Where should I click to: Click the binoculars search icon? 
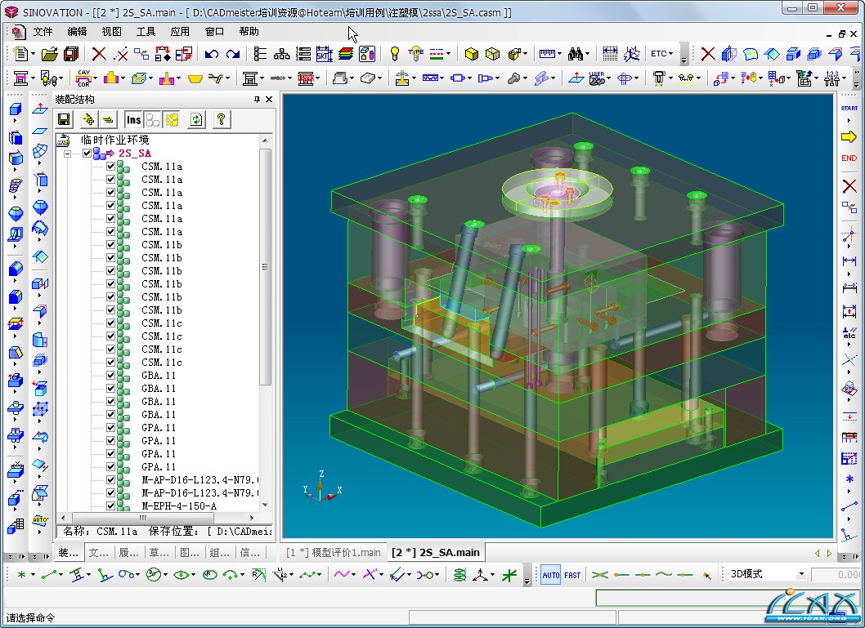pos(576,54)
